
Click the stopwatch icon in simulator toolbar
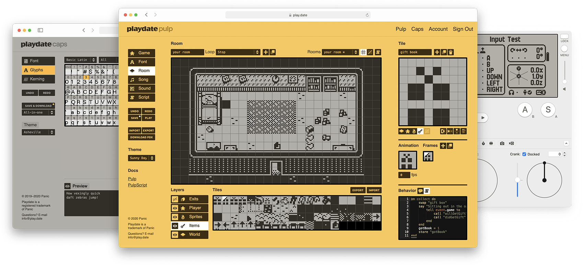point(483,143)
